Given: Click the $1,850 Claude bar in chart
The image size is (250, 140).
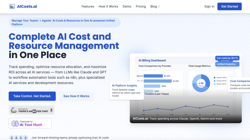Looking at the screenshot, I should (x=158, y=81).
